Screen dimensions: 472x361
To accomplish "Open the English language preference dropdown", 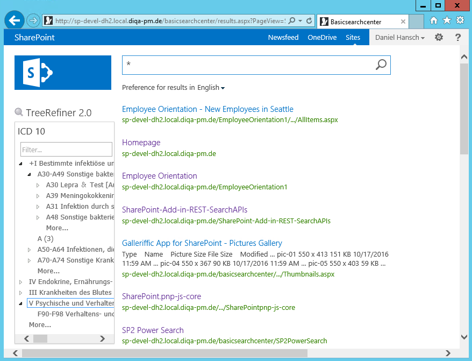I will pyautogui.click(x=211, y=88).
